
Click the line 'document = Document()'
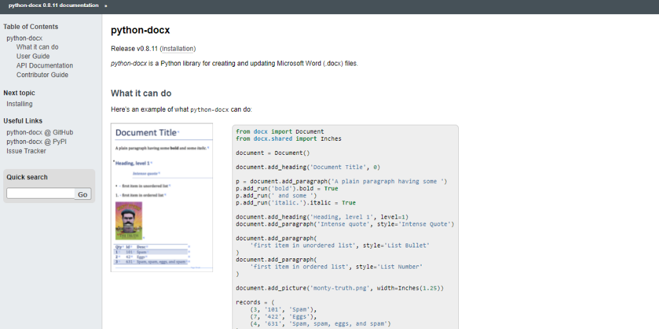coord(273,153)
